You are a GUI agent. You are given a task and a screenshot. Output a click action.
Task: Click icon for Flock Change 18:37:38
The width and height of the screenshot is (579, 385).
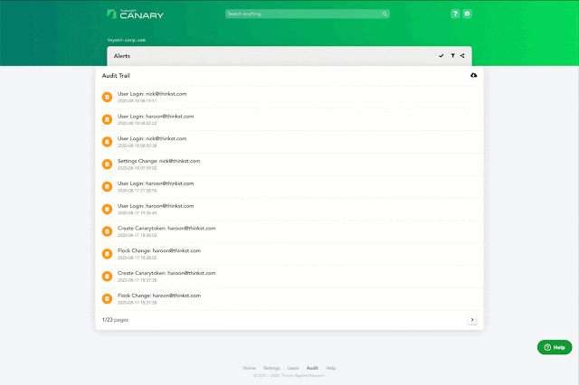pyautogui.click(x=107, y=299)
